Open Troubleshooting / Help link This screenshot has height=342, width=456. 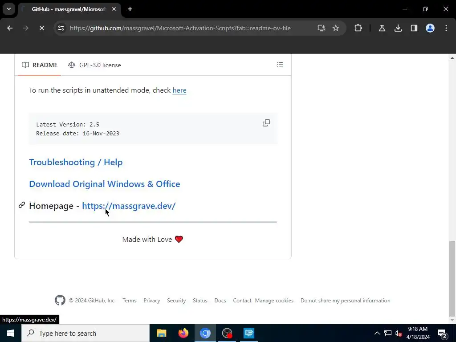coord(76,162)
